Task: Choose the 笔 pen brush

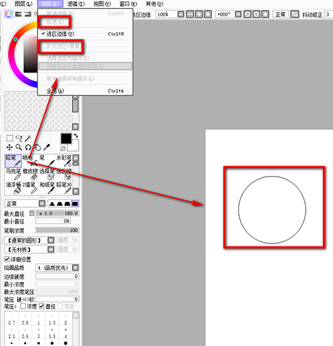Action: [x=47, y=161]
